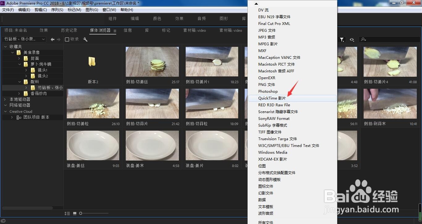Image resolution: width=422 pixels, height=224 pixels.
Task: Switch to the 历史记录 tab
Action: [69, 30]
